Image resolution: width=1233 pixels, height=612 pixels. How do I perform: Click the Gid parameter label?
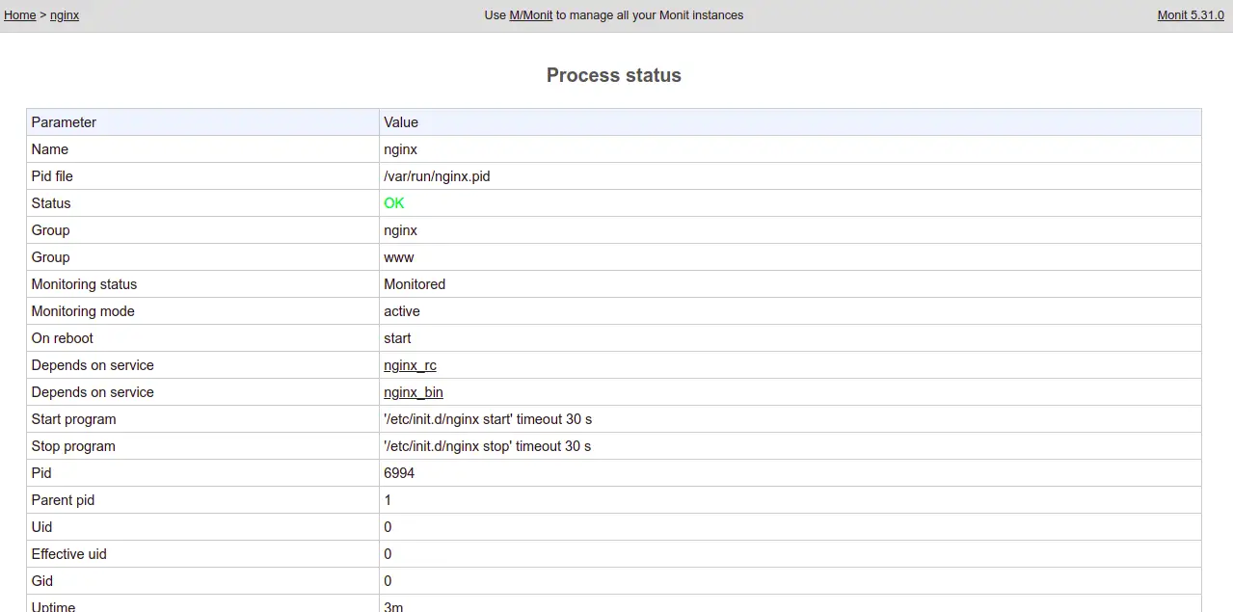click(x=42, y=581)
